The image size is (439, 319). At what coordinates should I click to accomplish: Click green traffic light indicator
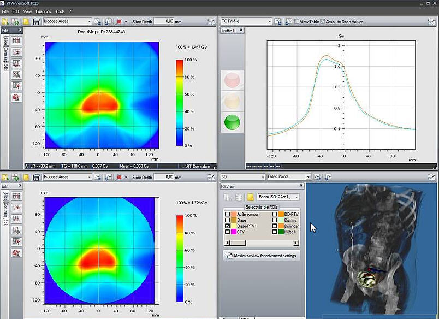(232, 122)
